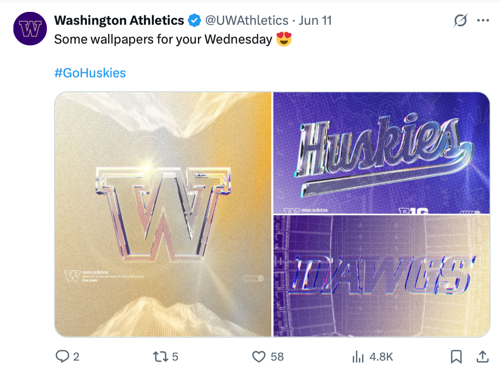Click the post text about Wednesday wallpapers

[163, 39]
